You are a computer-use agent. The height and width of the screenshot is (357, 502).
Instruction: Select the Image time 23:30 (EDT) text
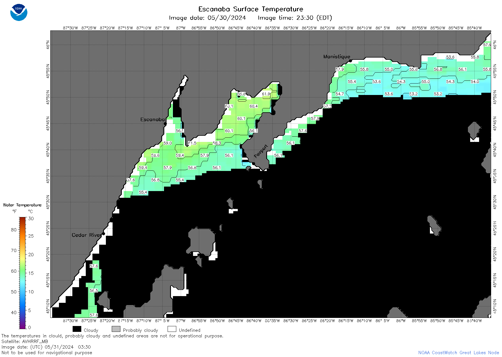tap(295, 18)
